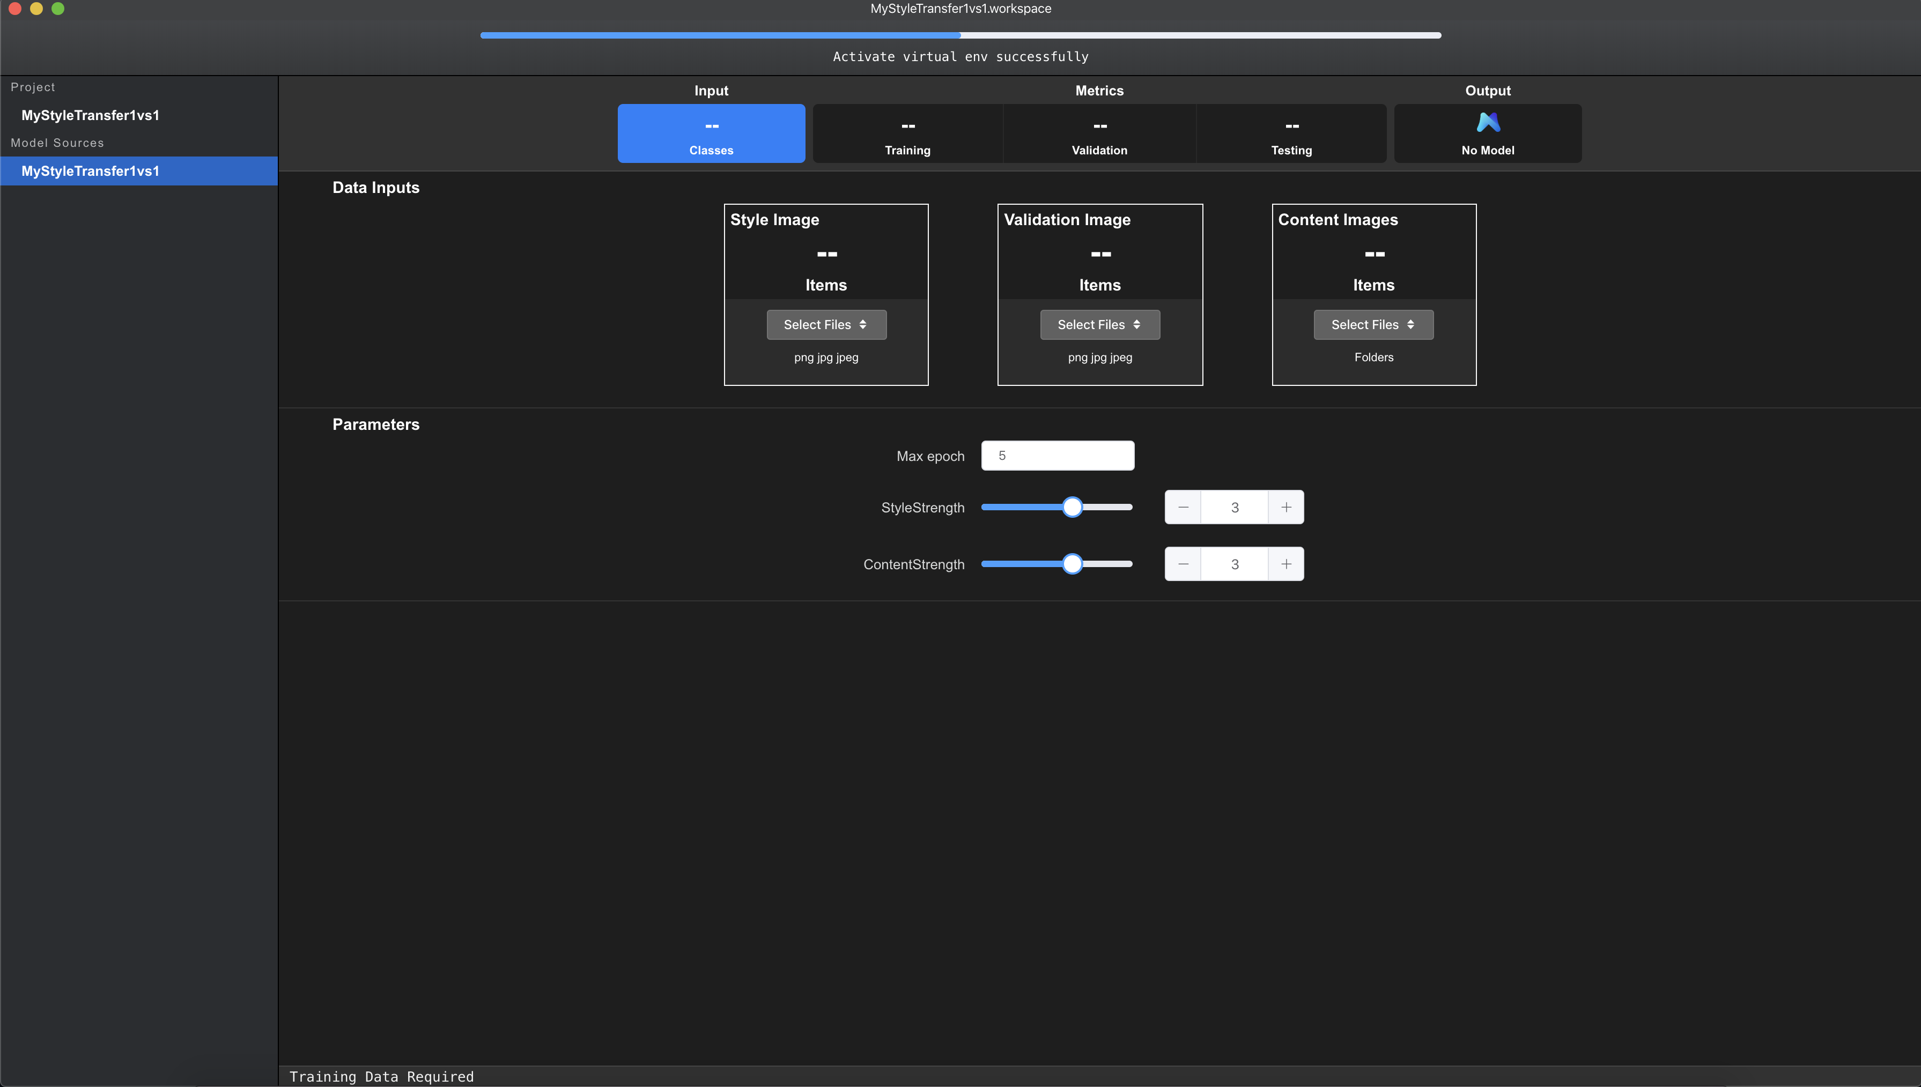Select the Classes input tab

(x=711, y=135)
